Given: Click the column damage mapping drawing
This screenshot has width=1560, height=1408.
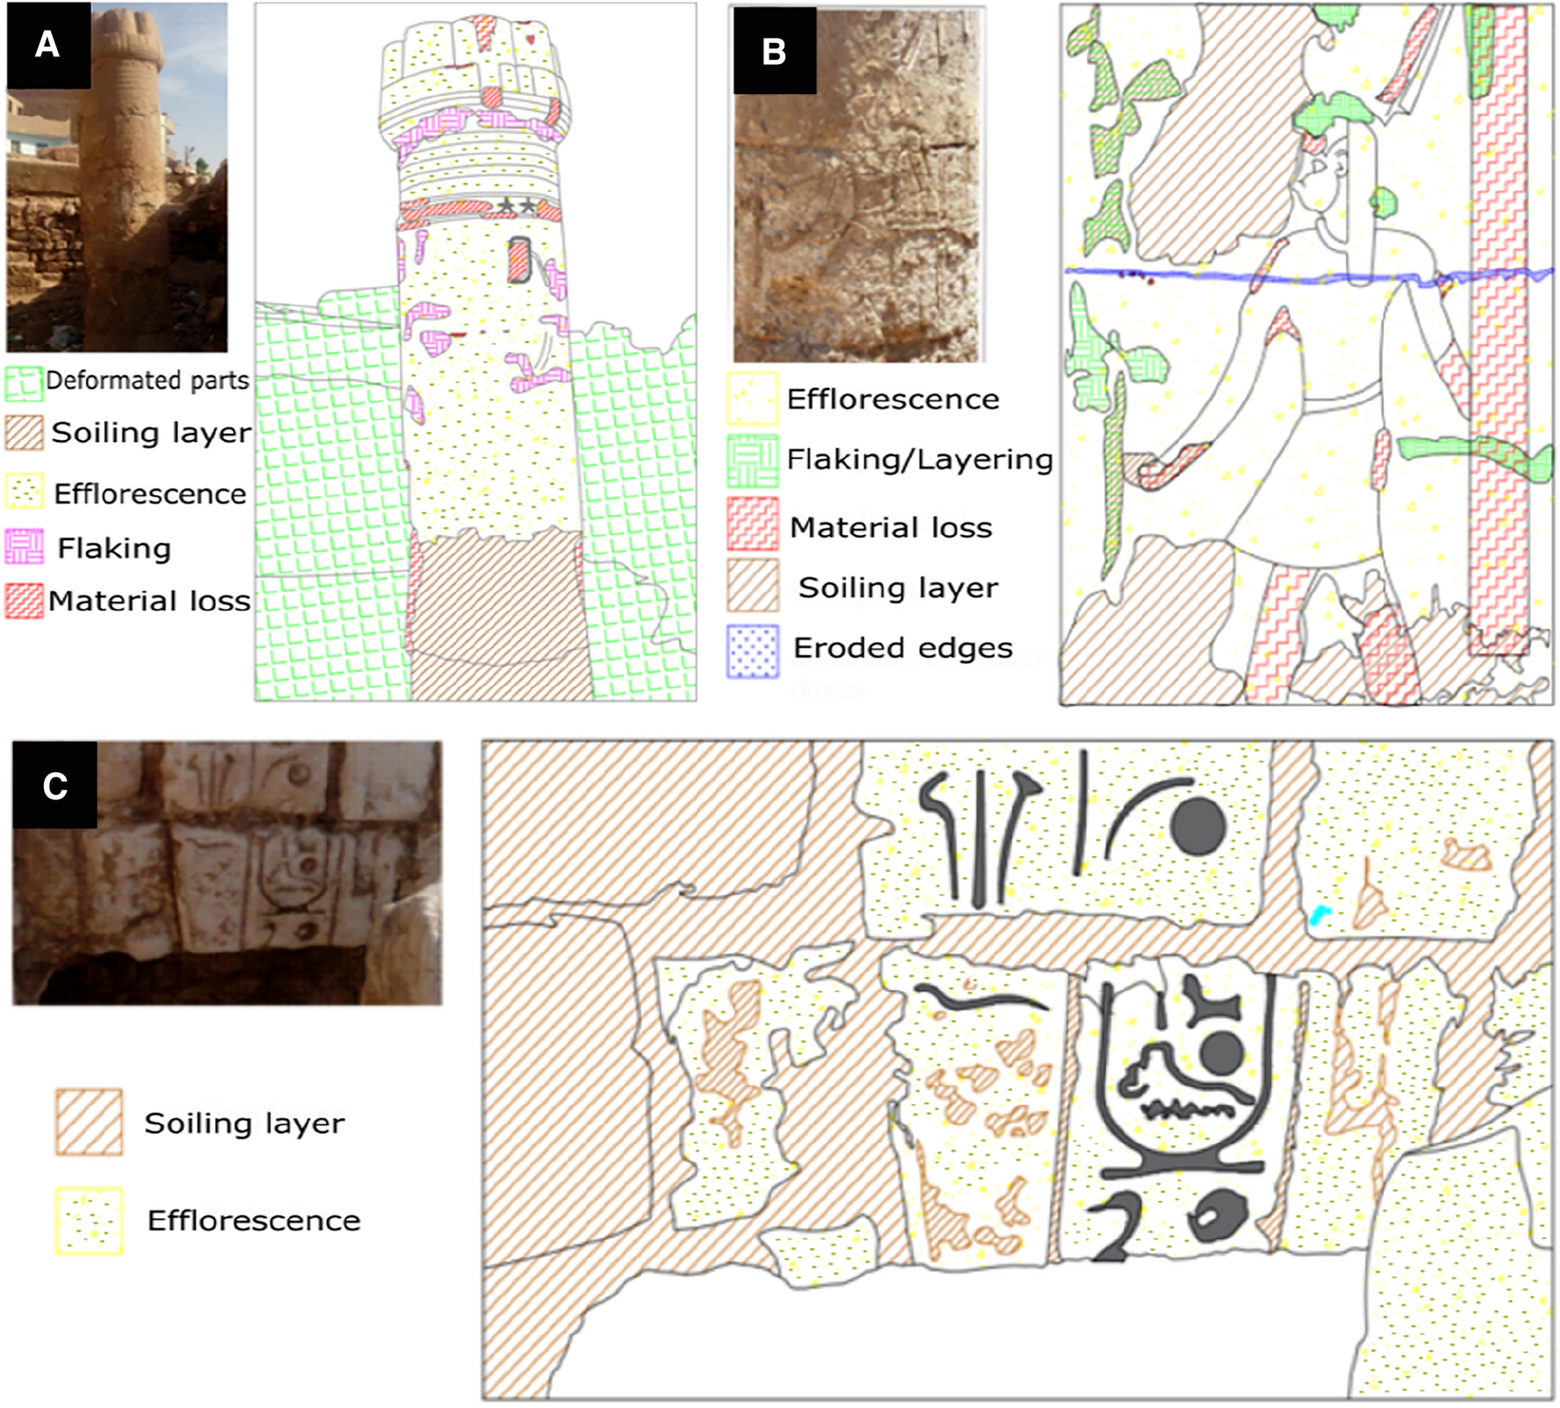Looking at the screenshot, I should pos(475,351).
